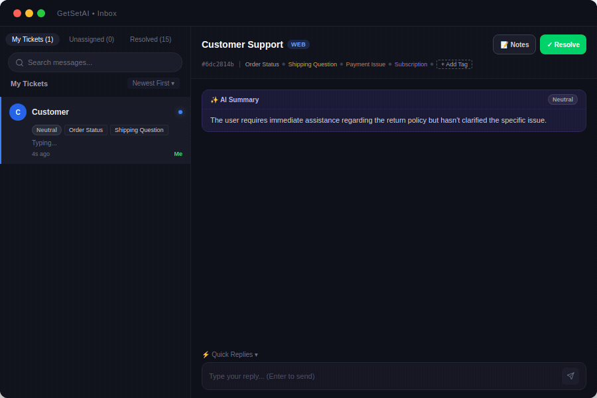Image resolution: width=597 pixels, height=398 pixels.
Task: Click the Shipping Question tag in header
Action: [x=312, y=64]
